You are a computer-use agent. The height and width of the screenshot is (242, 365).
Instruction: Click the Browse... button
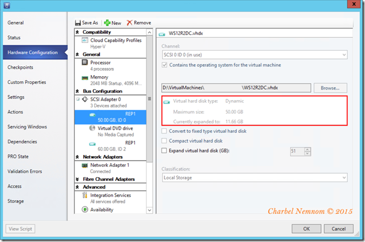(x=330, y=88)
